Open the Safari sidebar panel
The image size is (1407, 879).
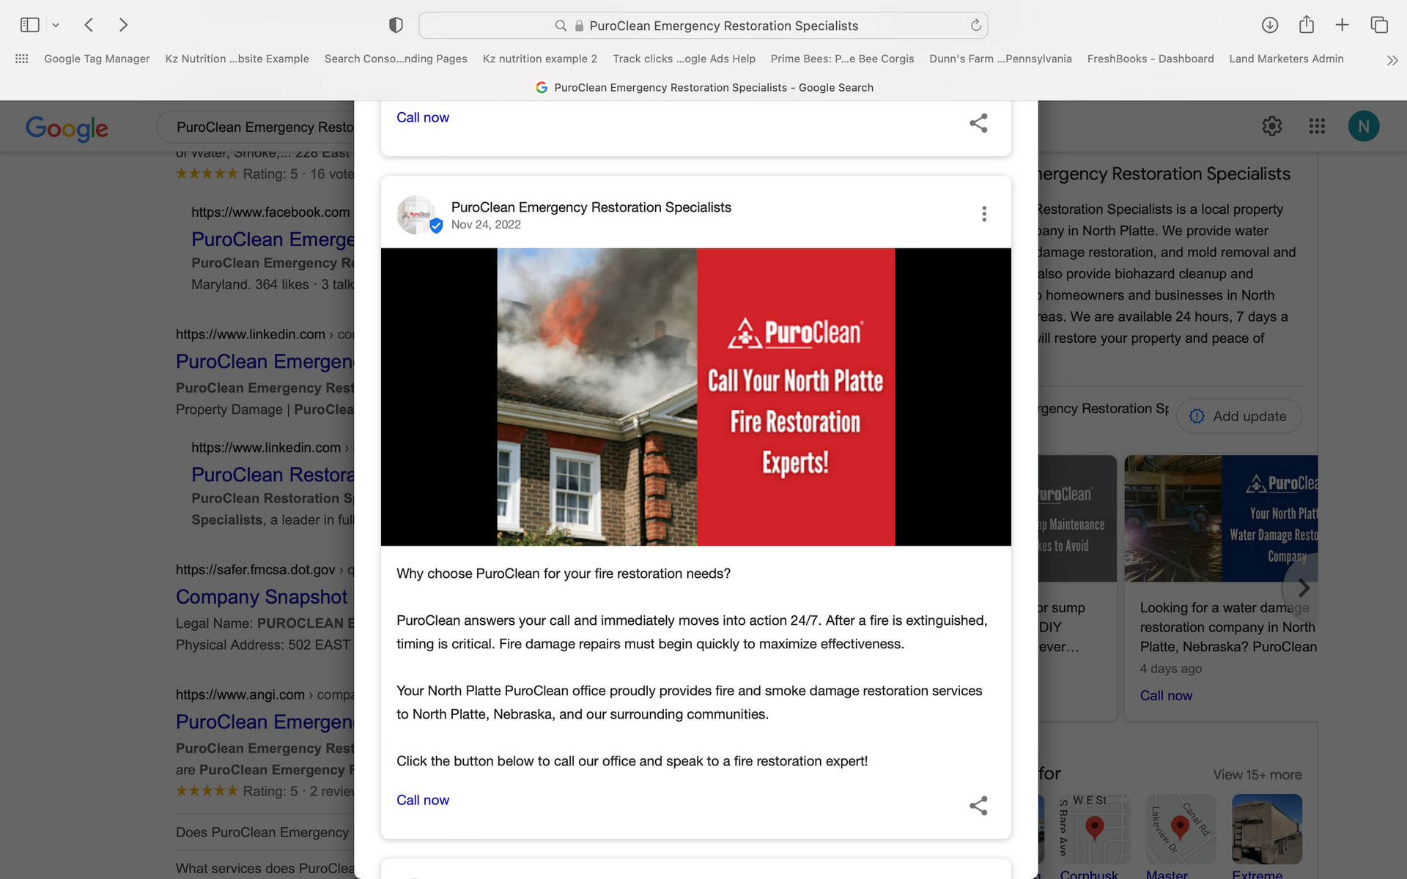click(x=29, y=24)
